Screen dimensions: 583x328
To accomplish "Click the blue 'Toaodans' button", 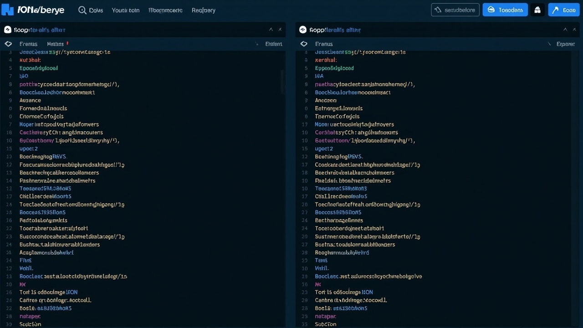I will coord(505,10).
